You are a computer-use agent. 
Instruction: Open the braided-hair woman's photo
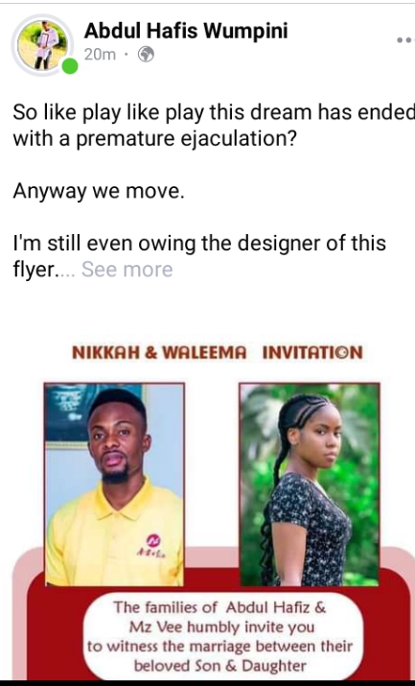[x=310, y=485]
